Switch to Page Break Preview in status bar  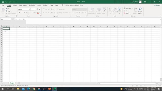click(x=141, y=86)
